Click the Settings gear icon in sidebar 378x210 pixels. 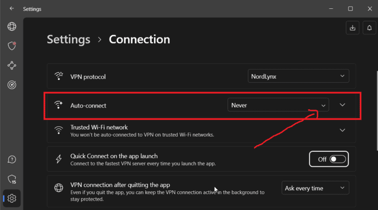(x=12, y=198)
